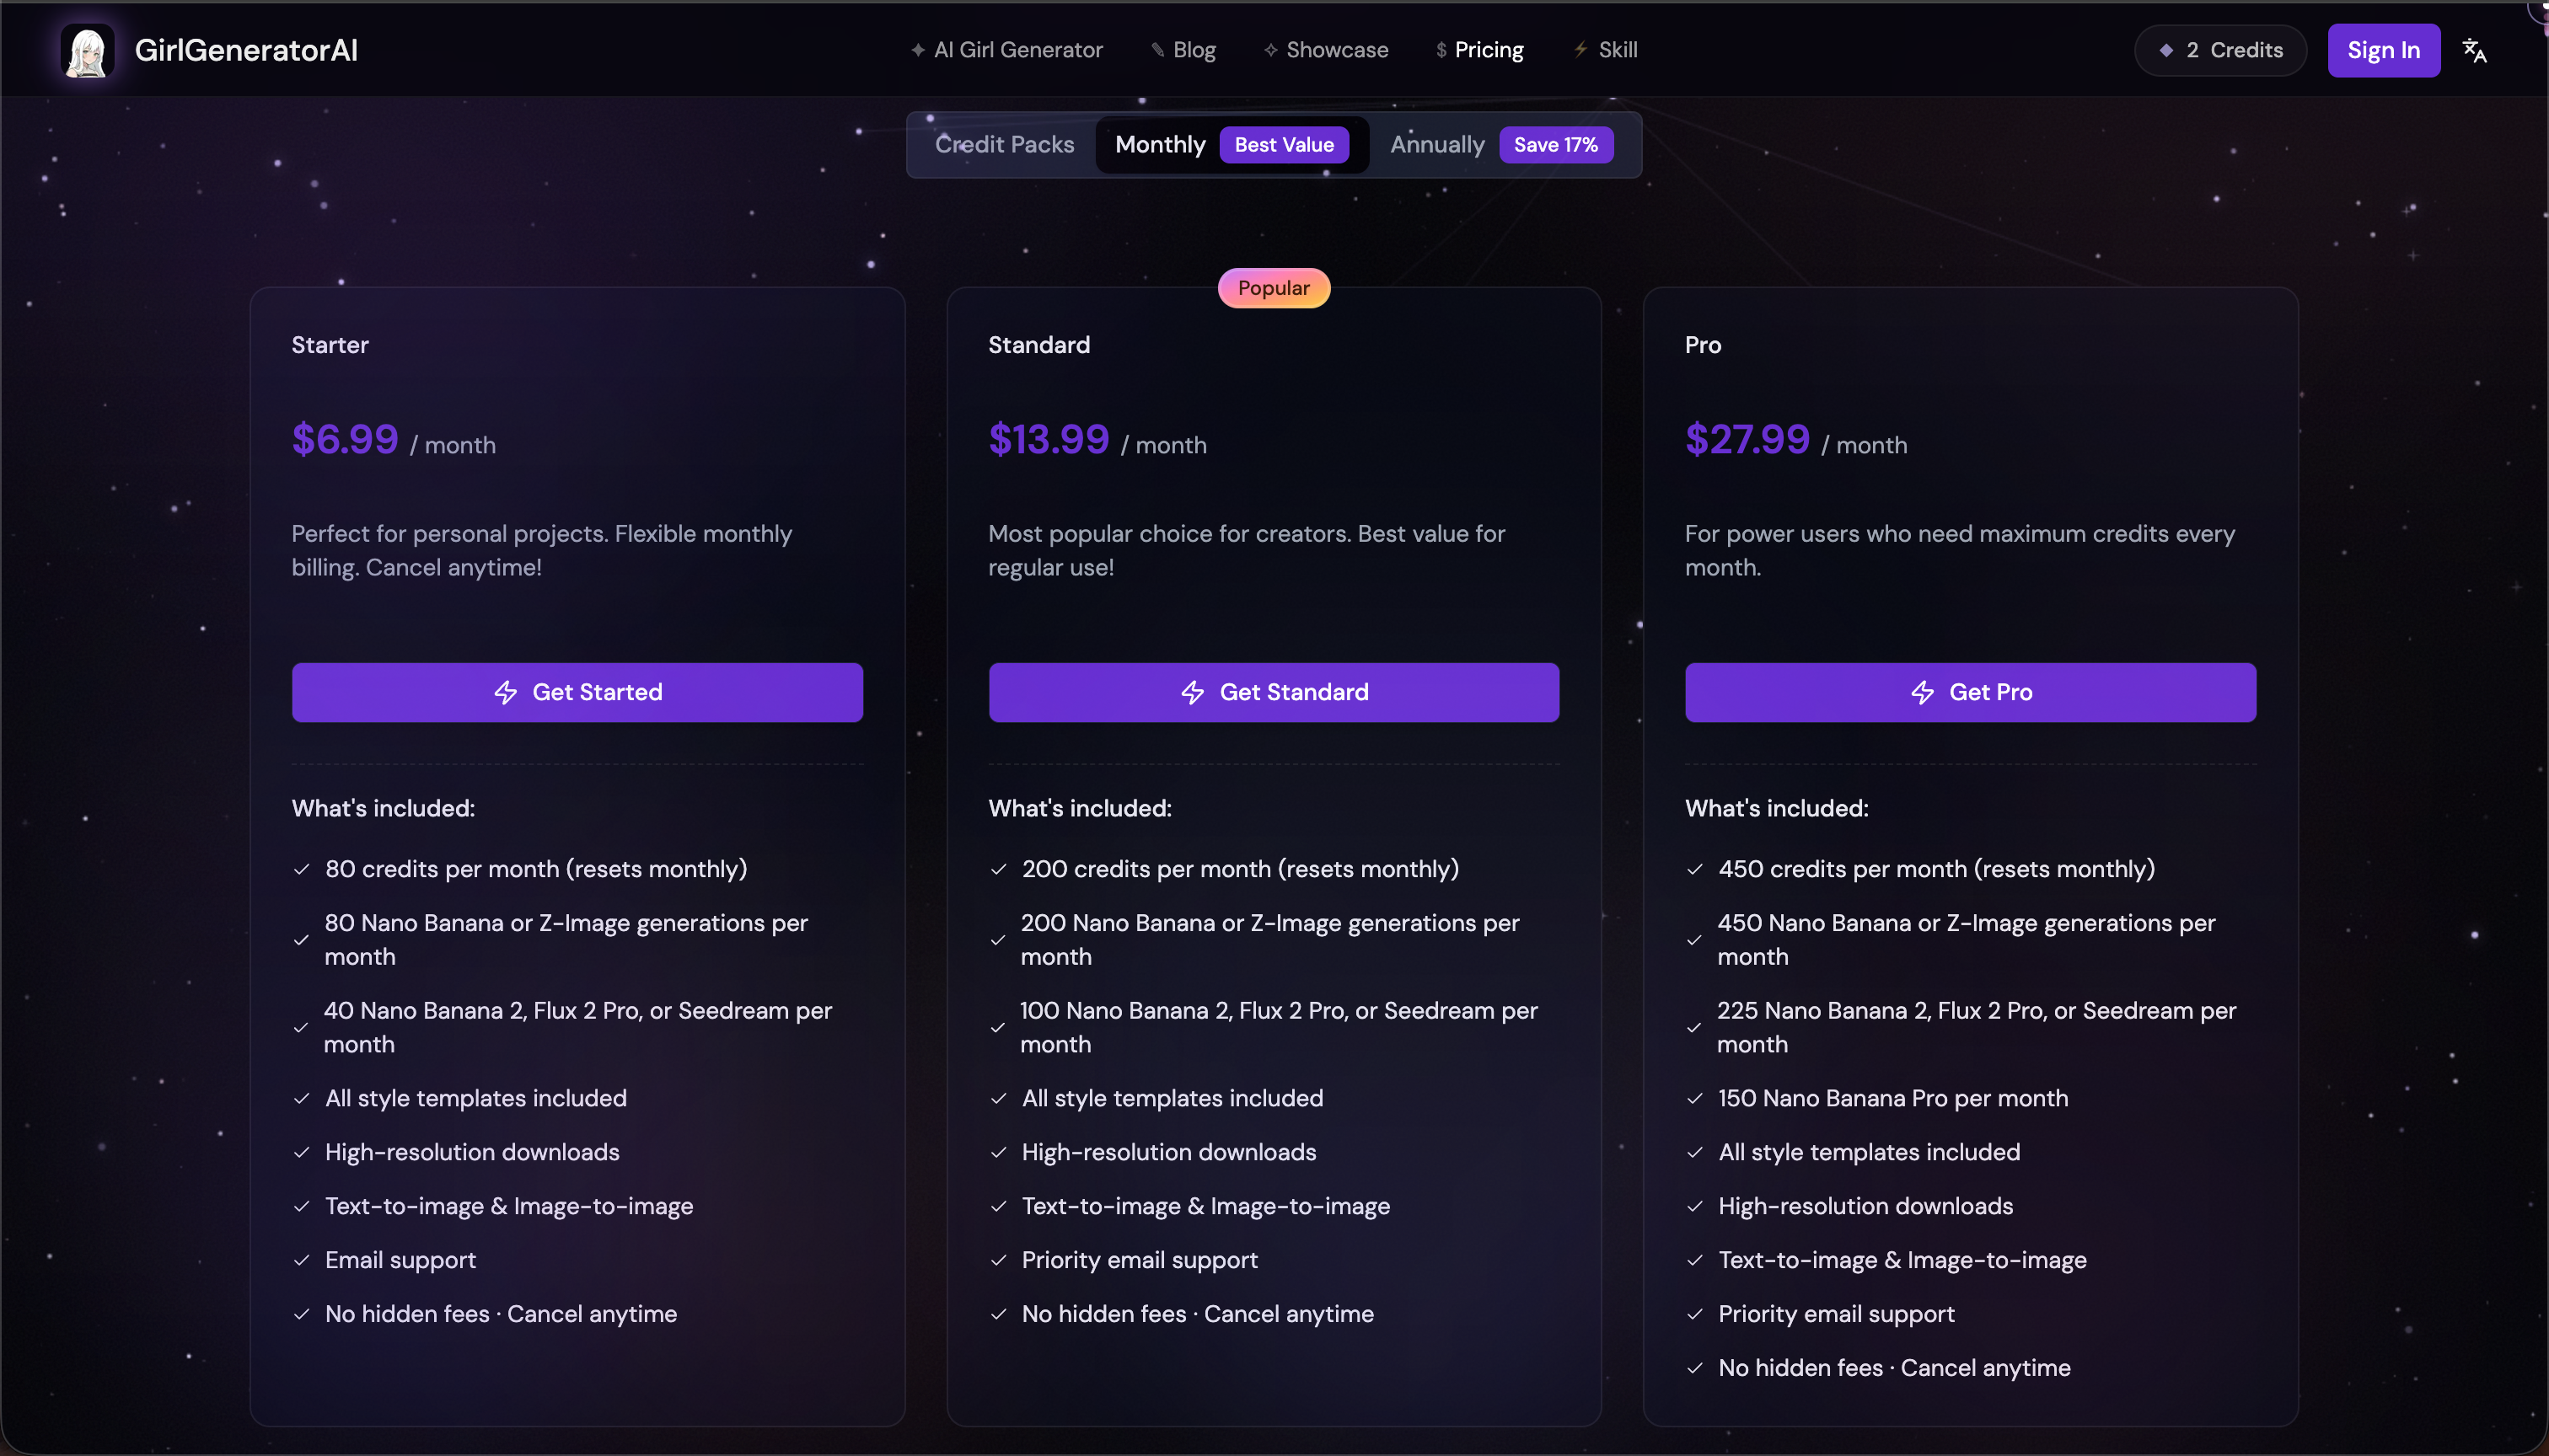The width and height of the screenshot is (2549, 1456).
Task: Subscribe with the Get Pro button
Action: pyautogui.click(x=1970, y=692)
